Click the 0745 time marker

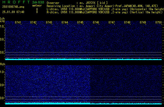(80, 22)
